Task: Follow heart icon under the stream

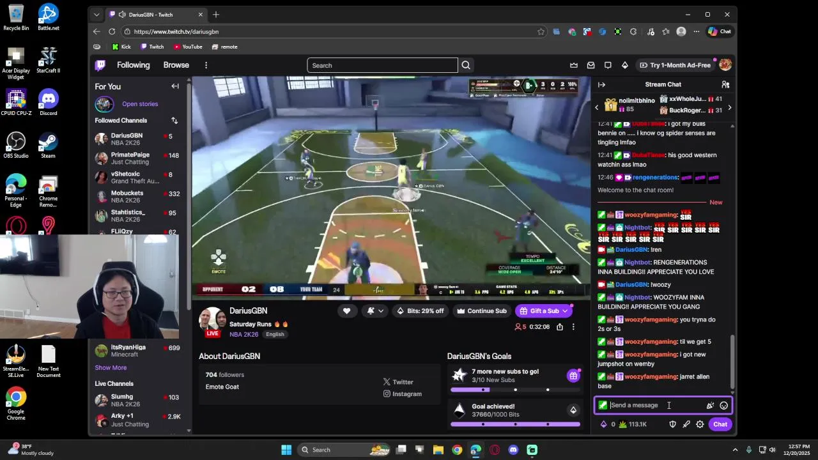Action: point(346,311)
